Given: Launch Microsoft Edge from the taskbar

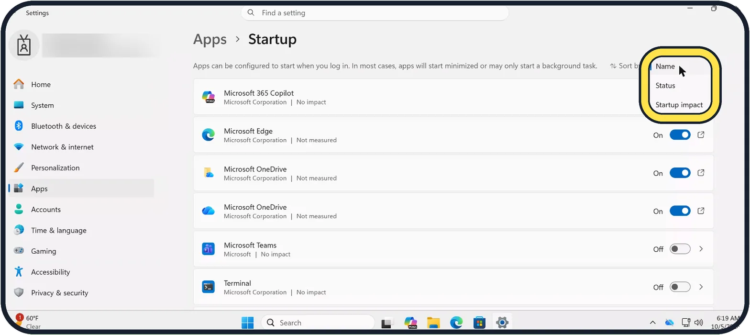Looking at the screenshot, I should click(x=456, y=323).
